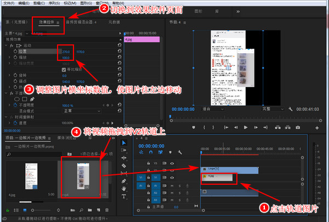Open the Edit menu
This screenshot has height=222, width=329.
tap(24, 3)
